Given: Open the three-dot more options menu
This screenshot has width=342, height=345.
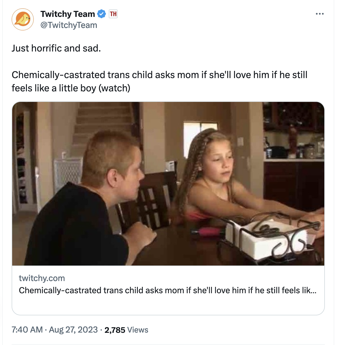Looking at the screenshot, I should [x=320, y=14].
